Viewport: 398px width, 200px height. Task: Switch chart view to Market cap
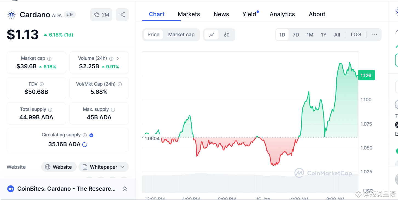click(181, 35)
